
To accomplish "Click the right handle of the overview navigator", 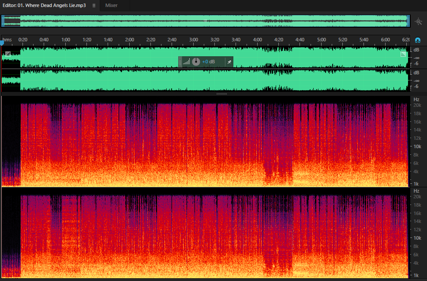I will point(408,21).
